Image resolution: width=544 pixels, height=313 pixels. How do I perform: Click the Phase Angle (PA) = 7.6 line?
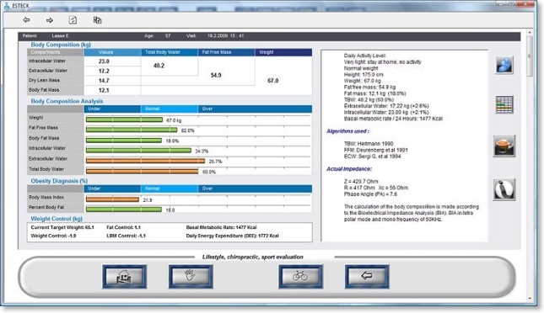point(370,194)
